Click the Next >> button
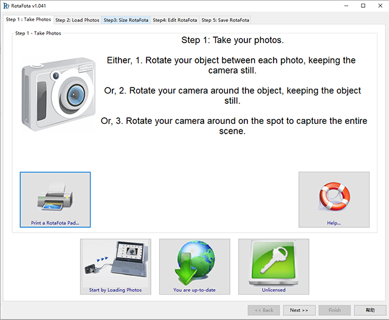 click(299, 310)
